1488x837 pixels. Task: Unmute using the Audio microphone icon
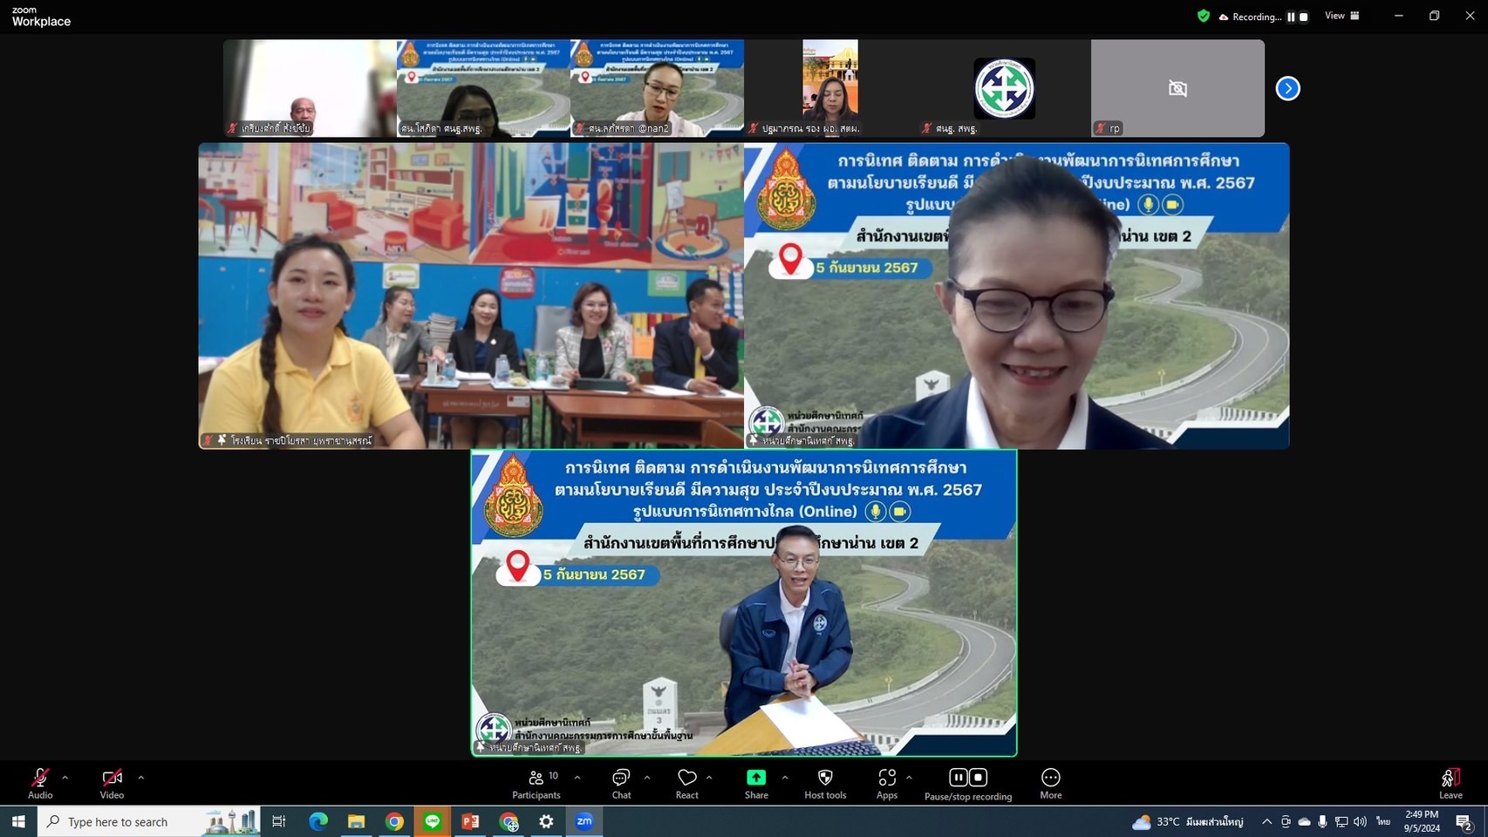[40, 777]
